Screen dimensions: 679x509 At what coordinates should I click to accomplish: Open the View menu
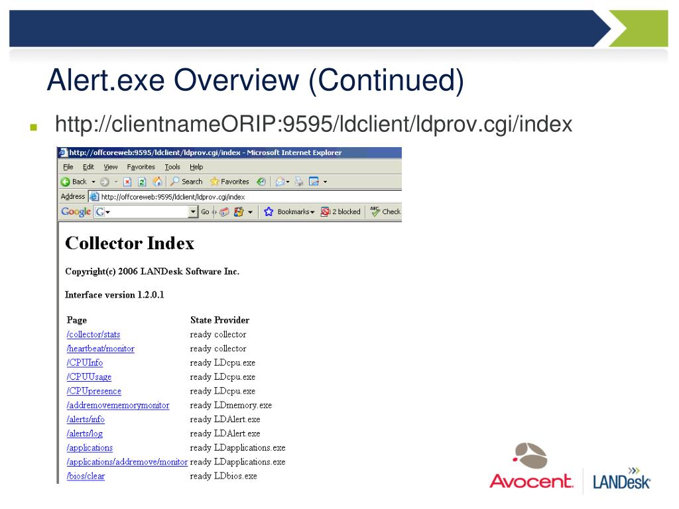(x=111, y=167)
